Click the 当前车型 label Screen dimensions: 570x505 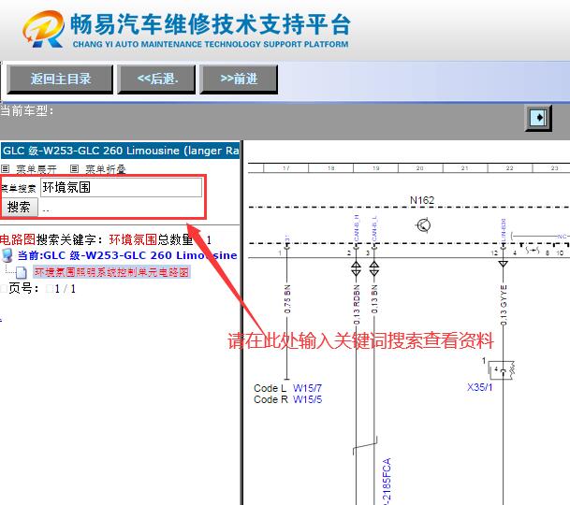tap(26, 110)
